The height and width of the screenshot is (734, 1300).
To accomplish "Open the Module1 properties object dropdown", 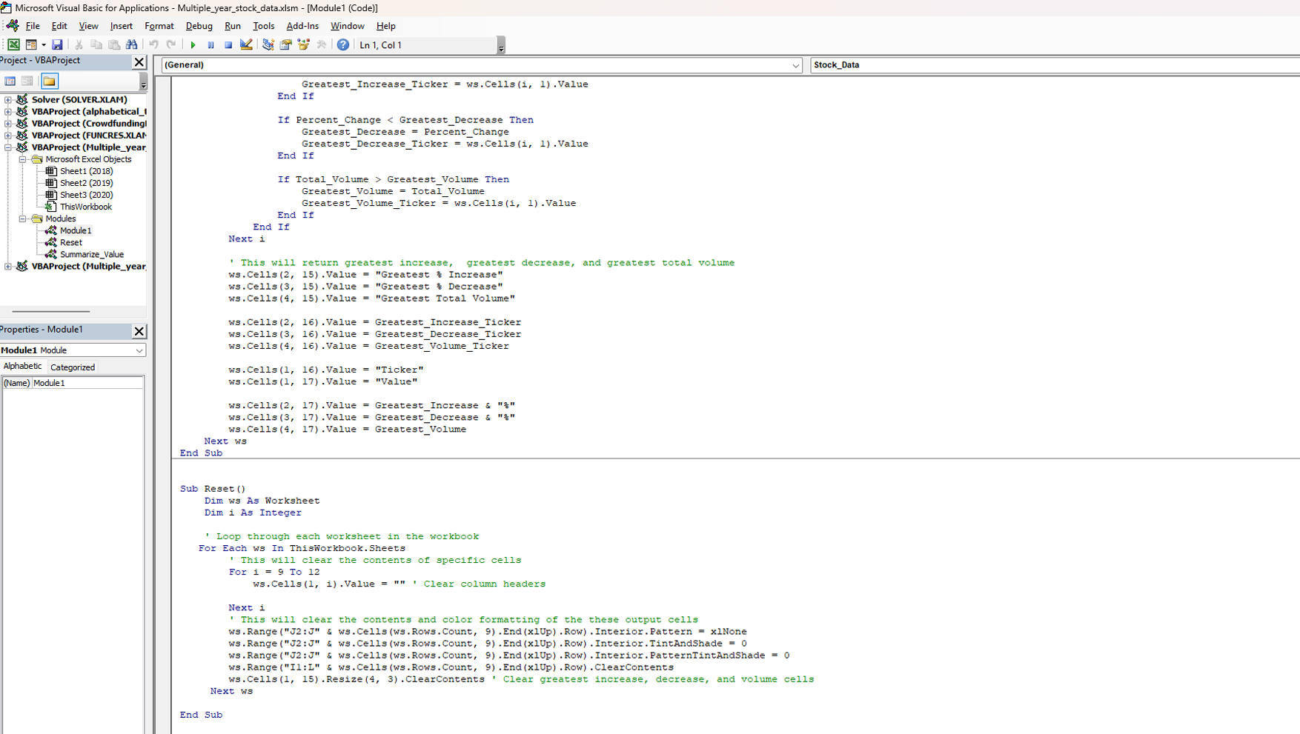I will point(139,350).
